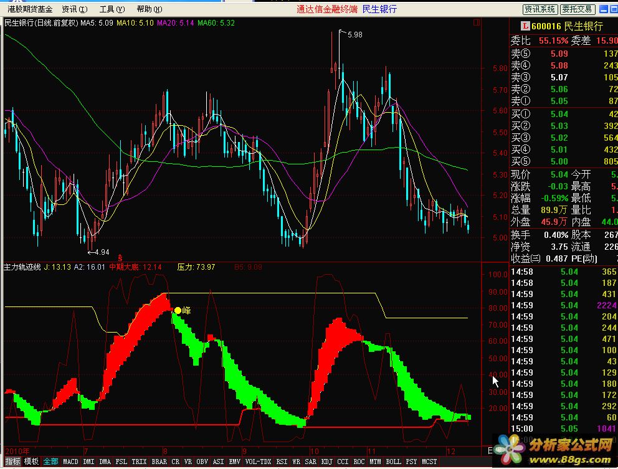Open the 港股期货基金 menu
The image size is (618, 469).
pos(30,9)
